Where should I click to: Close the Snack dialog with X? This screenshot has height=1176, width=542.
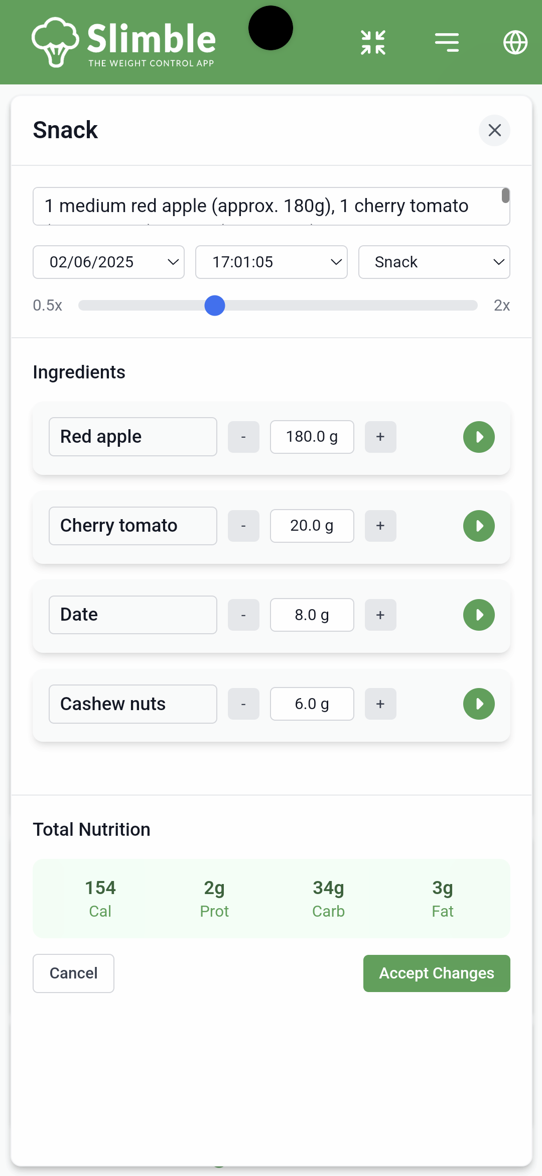click(494, 130)
